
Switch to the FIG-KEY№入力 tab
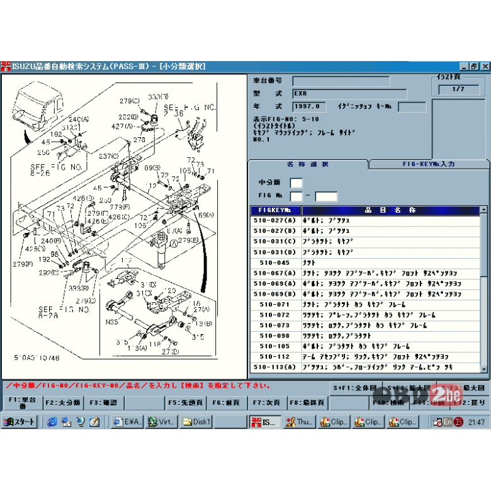[x=429, y=164]
